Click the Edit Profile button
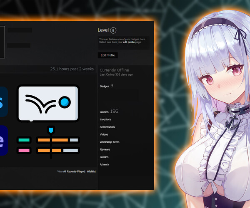This screenshot has width=250, height=208. point(108,55)
